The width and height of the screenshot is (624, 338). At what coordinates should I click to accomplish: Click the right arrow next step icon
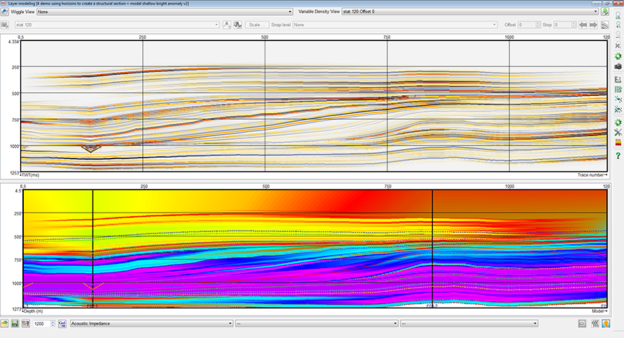tap(594, 25)
